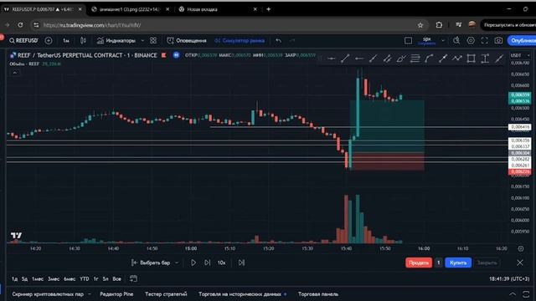
Task: Set the date range to YTD
Action: [85, 278]
